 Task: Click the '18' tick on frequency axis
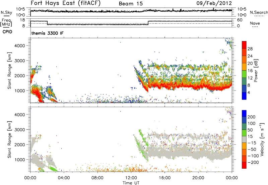pyautogui.click(x=22, y=20)
